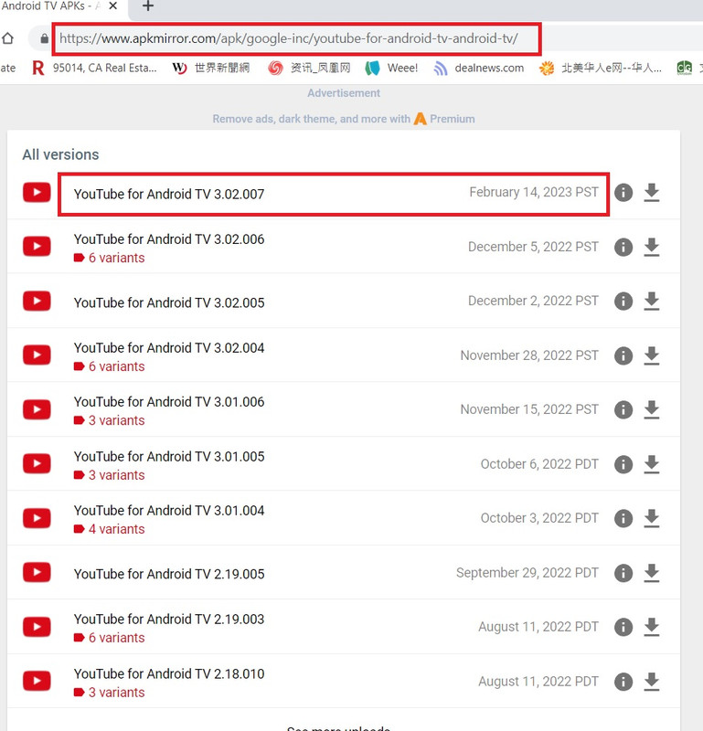
Task: Go to browser Home page icon
Action: coord(8,38)
